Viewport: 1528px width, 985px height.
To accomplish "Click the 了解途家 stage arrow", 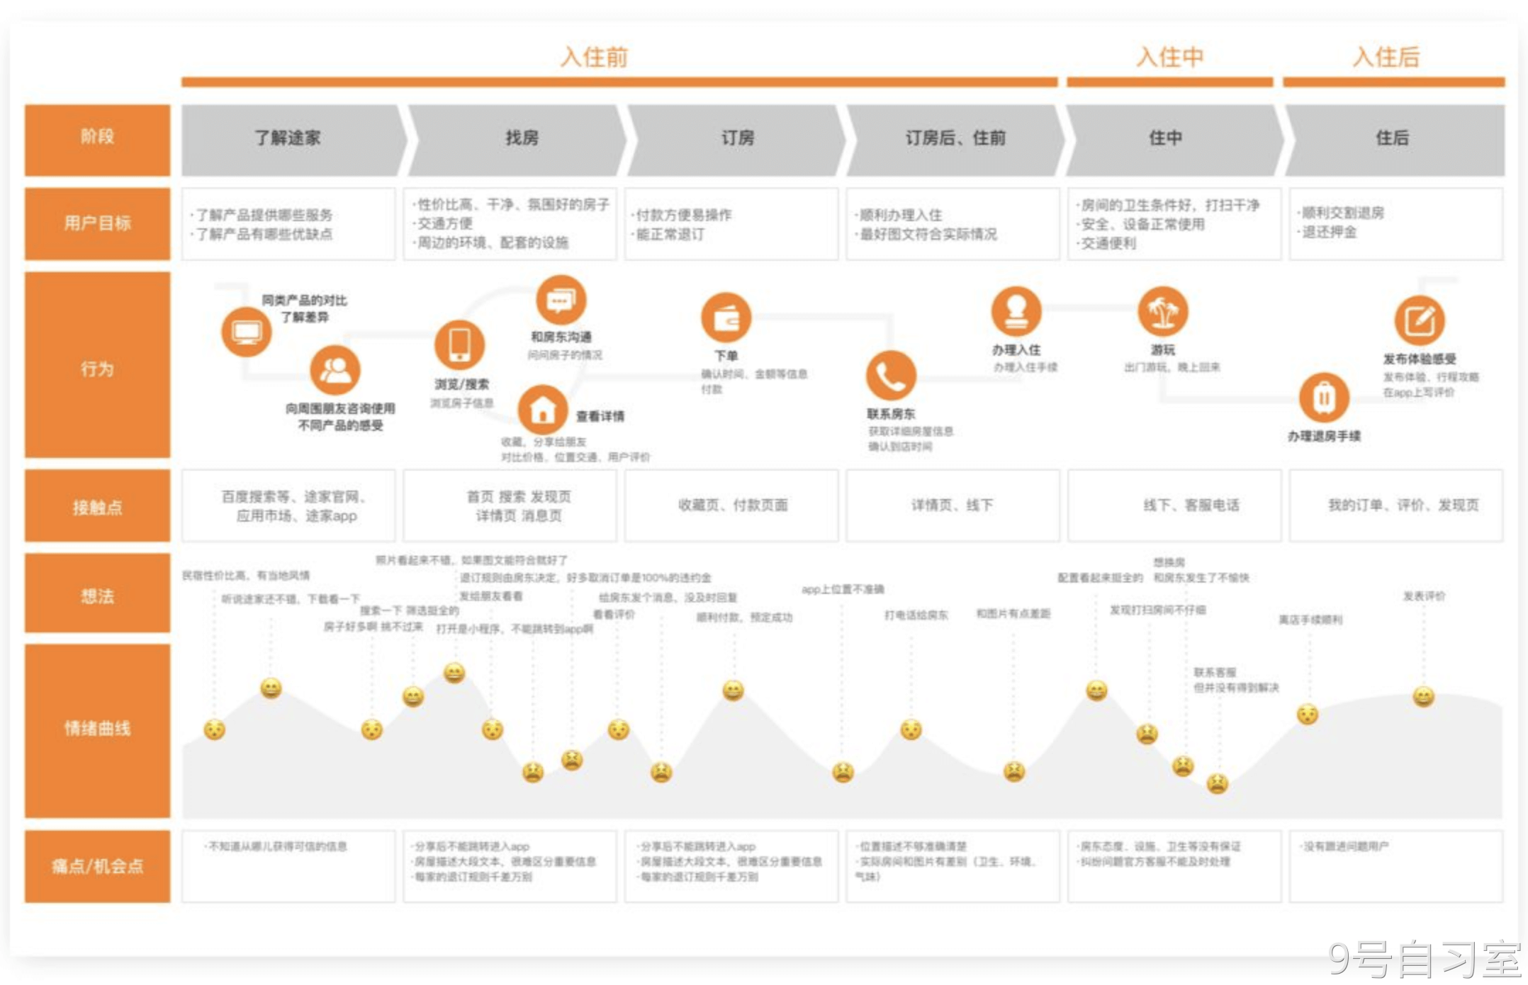I will click(x=293, y=140).
